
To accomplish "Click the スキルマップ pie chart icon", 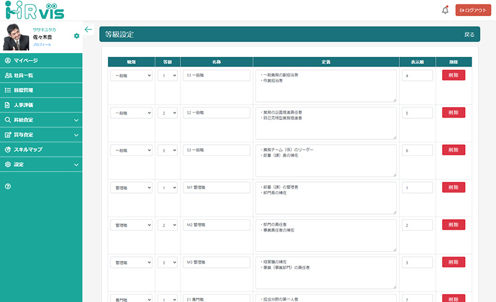I will click(7, 149).
